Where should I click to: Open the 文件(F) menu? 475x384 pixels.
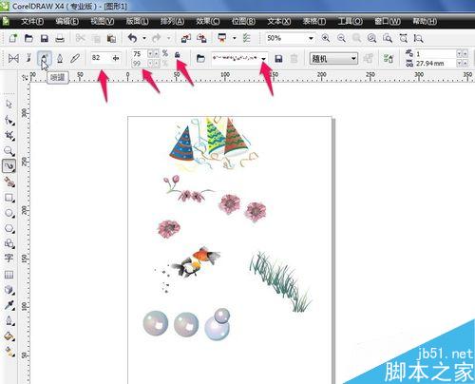point(32,21)
